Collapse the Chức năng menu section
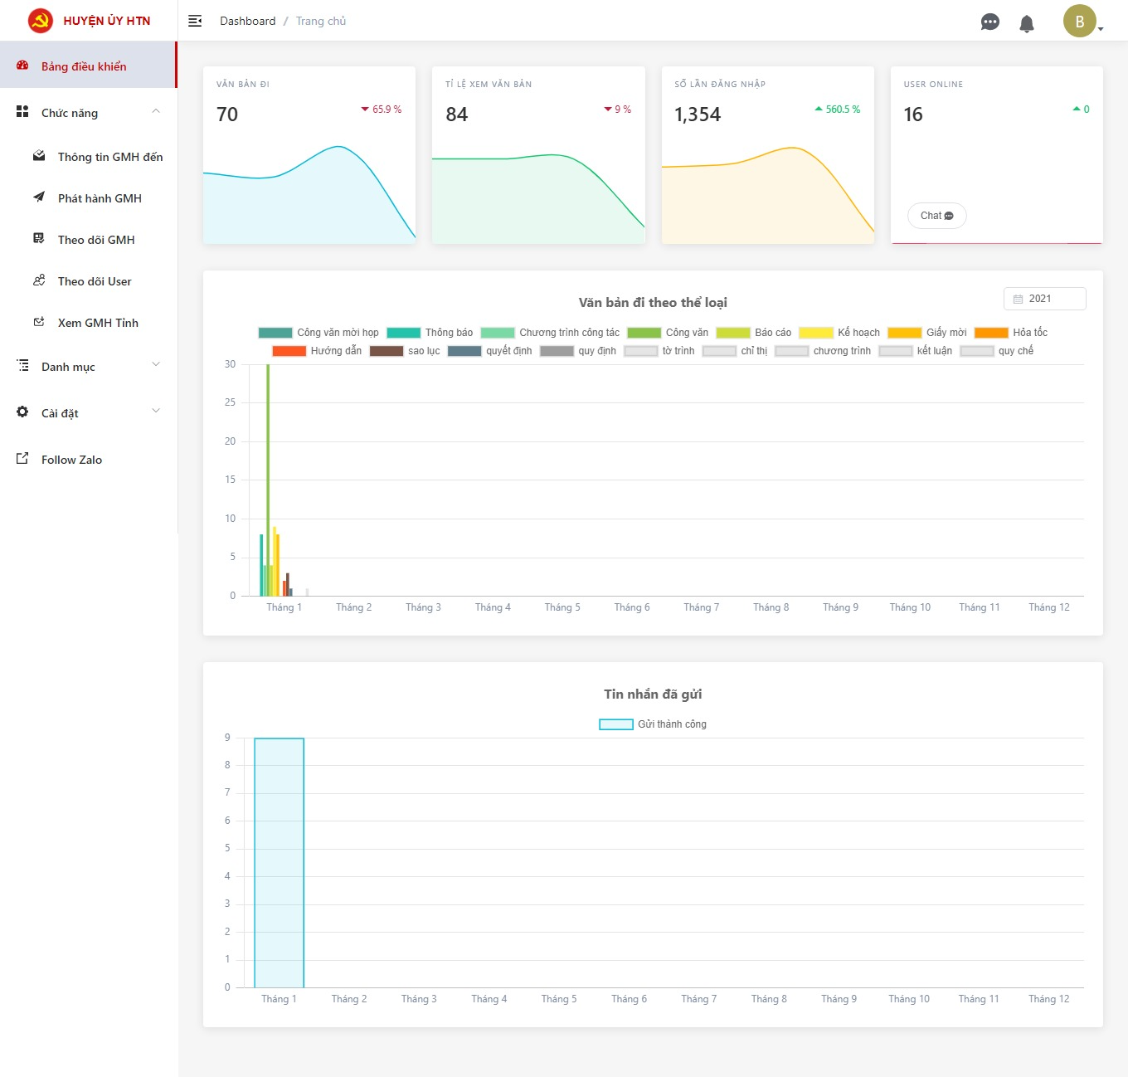 coord(155,112)
